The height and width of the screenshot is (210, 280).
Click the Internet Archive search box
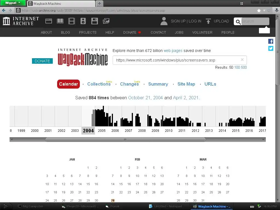255,21
